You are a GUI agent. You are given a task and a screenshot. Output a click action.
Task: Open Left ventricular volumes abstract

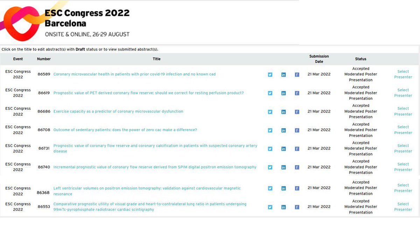147,191
